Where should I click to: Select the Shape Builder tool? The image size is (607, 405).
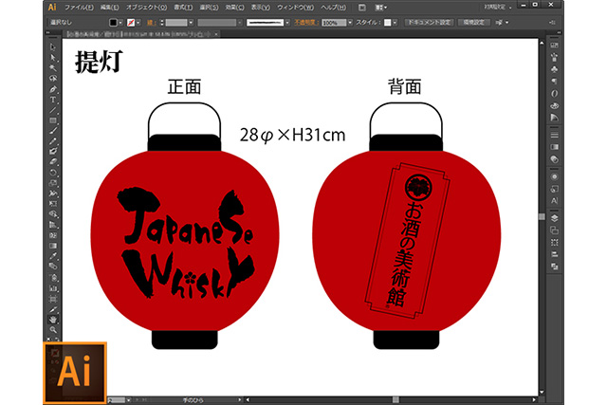[53, 213]
